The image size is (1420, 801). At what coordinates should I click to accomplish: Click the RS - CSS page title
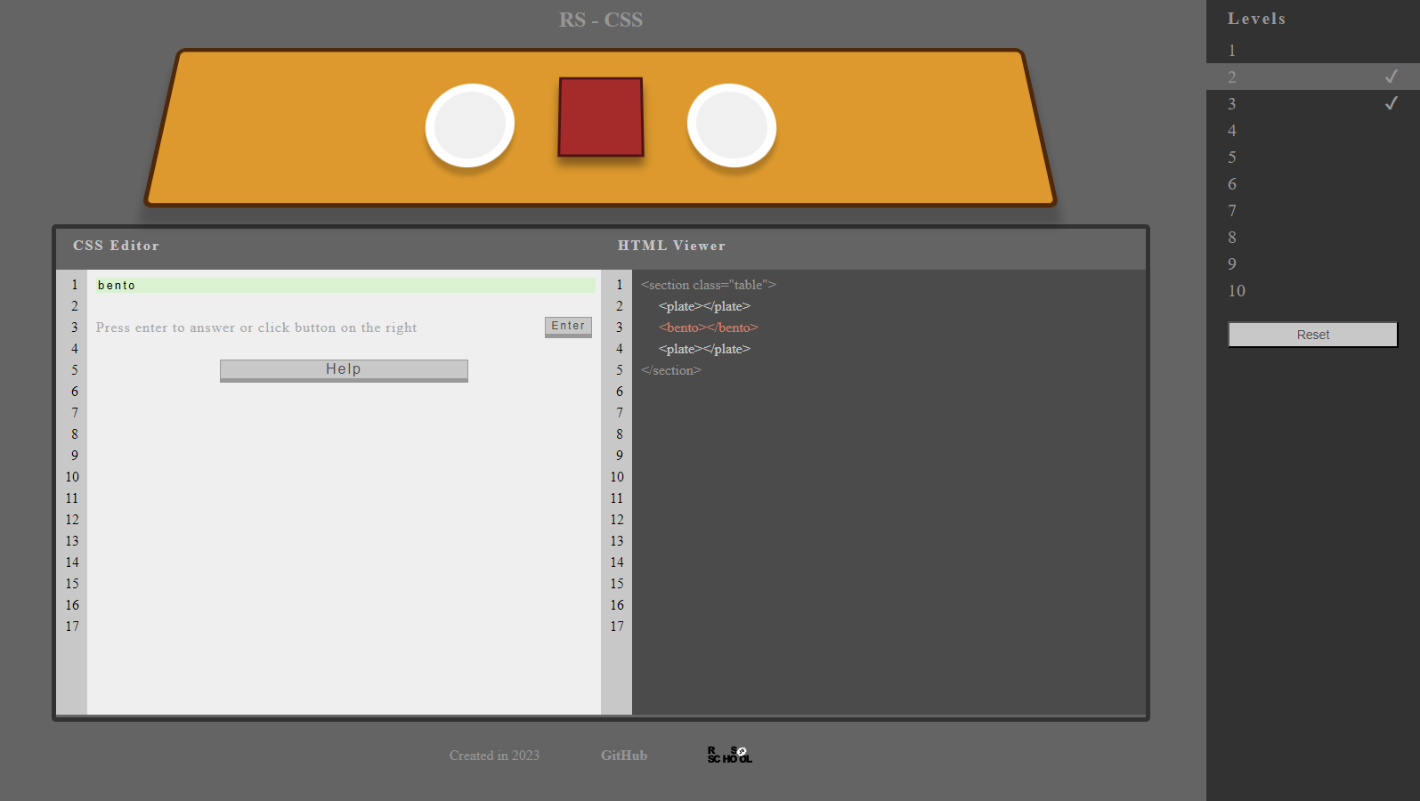tap(601, 20)
